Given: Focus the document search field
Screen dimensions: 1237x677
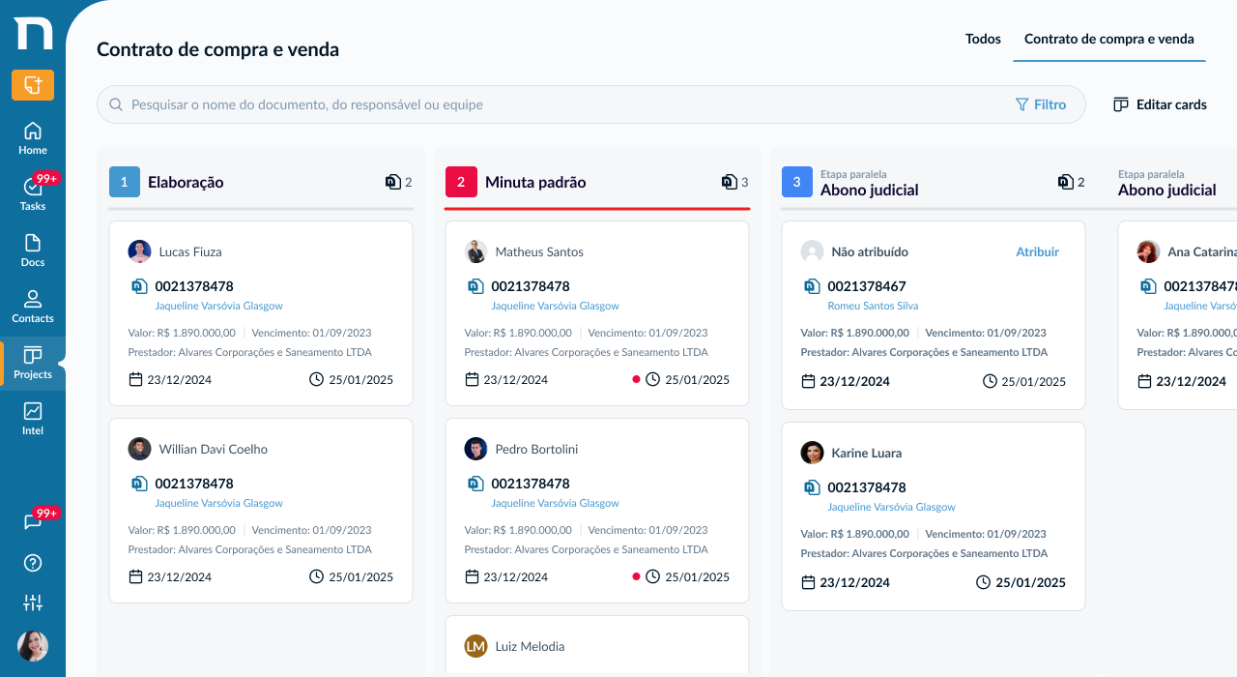Looking at the screenshot, I should (x=591, y=104).
